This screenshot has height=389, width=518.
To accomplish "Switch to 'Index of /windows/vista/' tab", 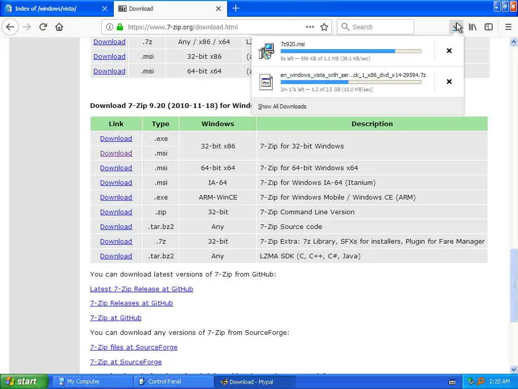I will click(57, 9).
